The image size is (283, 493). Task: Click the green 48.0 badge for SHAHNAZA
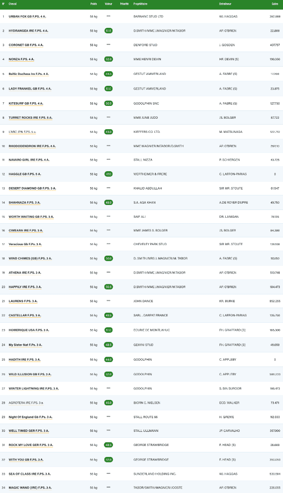(108, 203)
